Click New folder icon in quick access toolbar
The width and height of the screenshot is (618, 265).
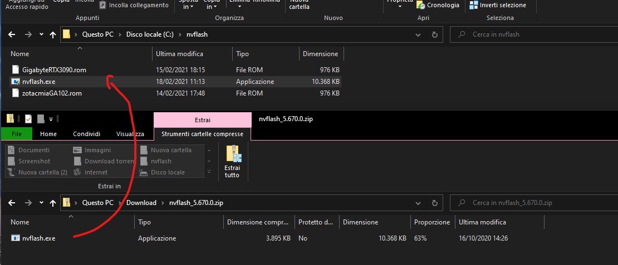point(41,119)
